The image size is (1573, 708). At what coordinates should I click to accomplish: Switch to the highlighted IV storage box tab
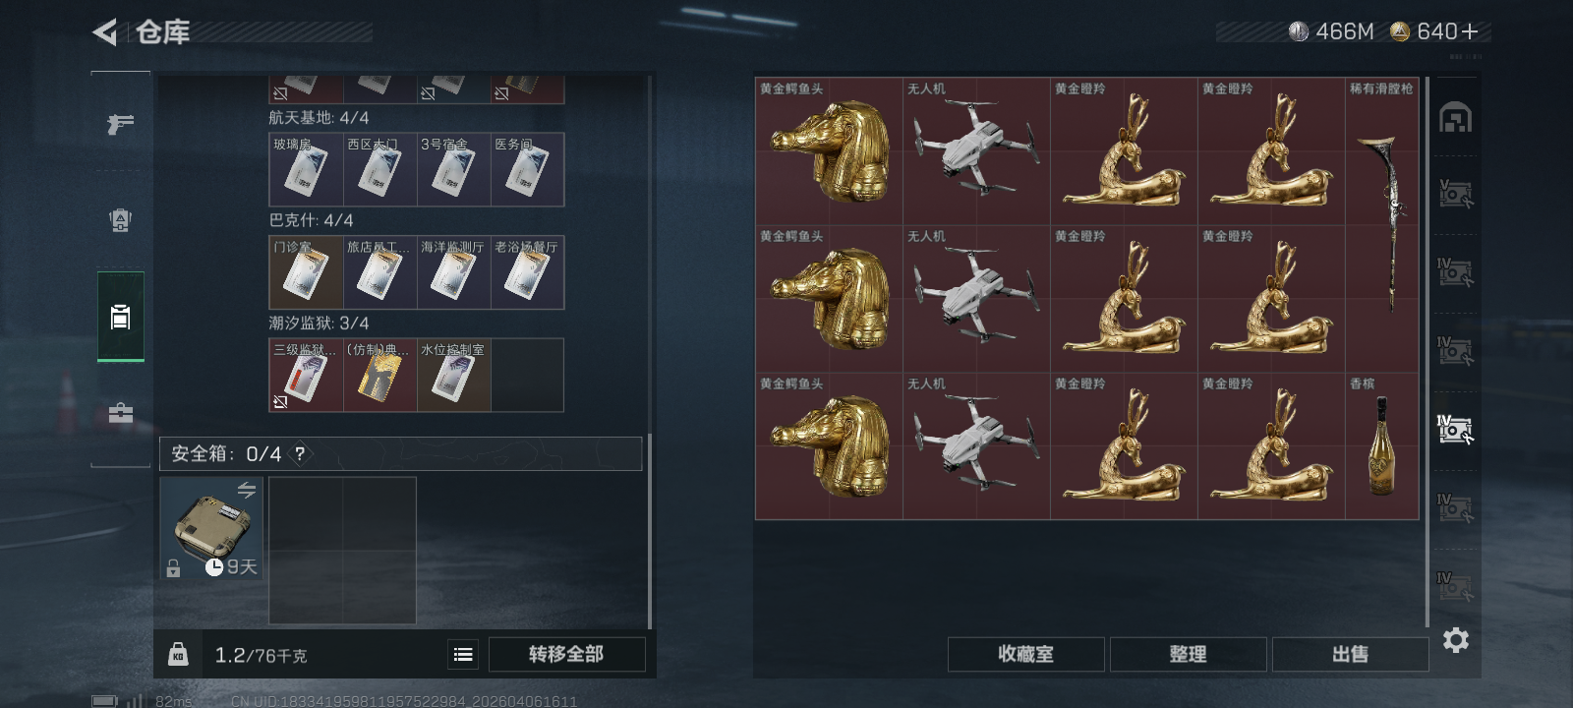1455,430
